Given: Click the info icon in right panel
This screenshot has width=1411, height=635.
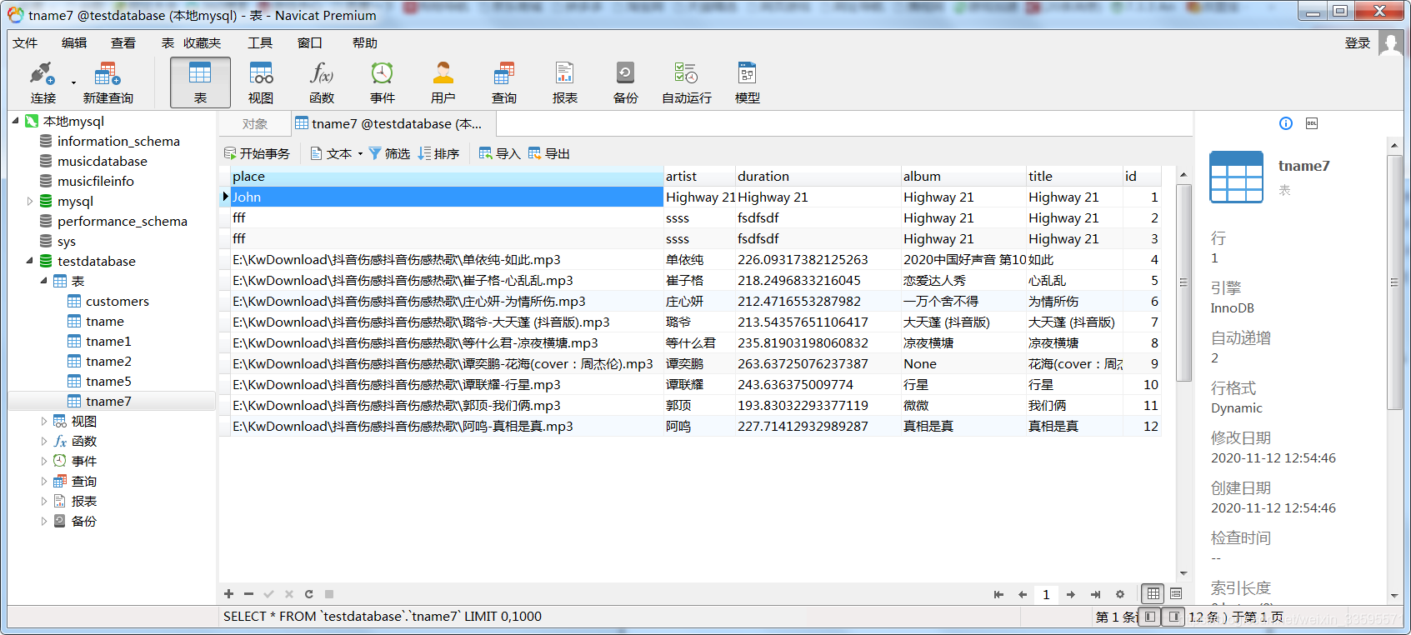Looking at the screenshot, I should coord(1286,123).
